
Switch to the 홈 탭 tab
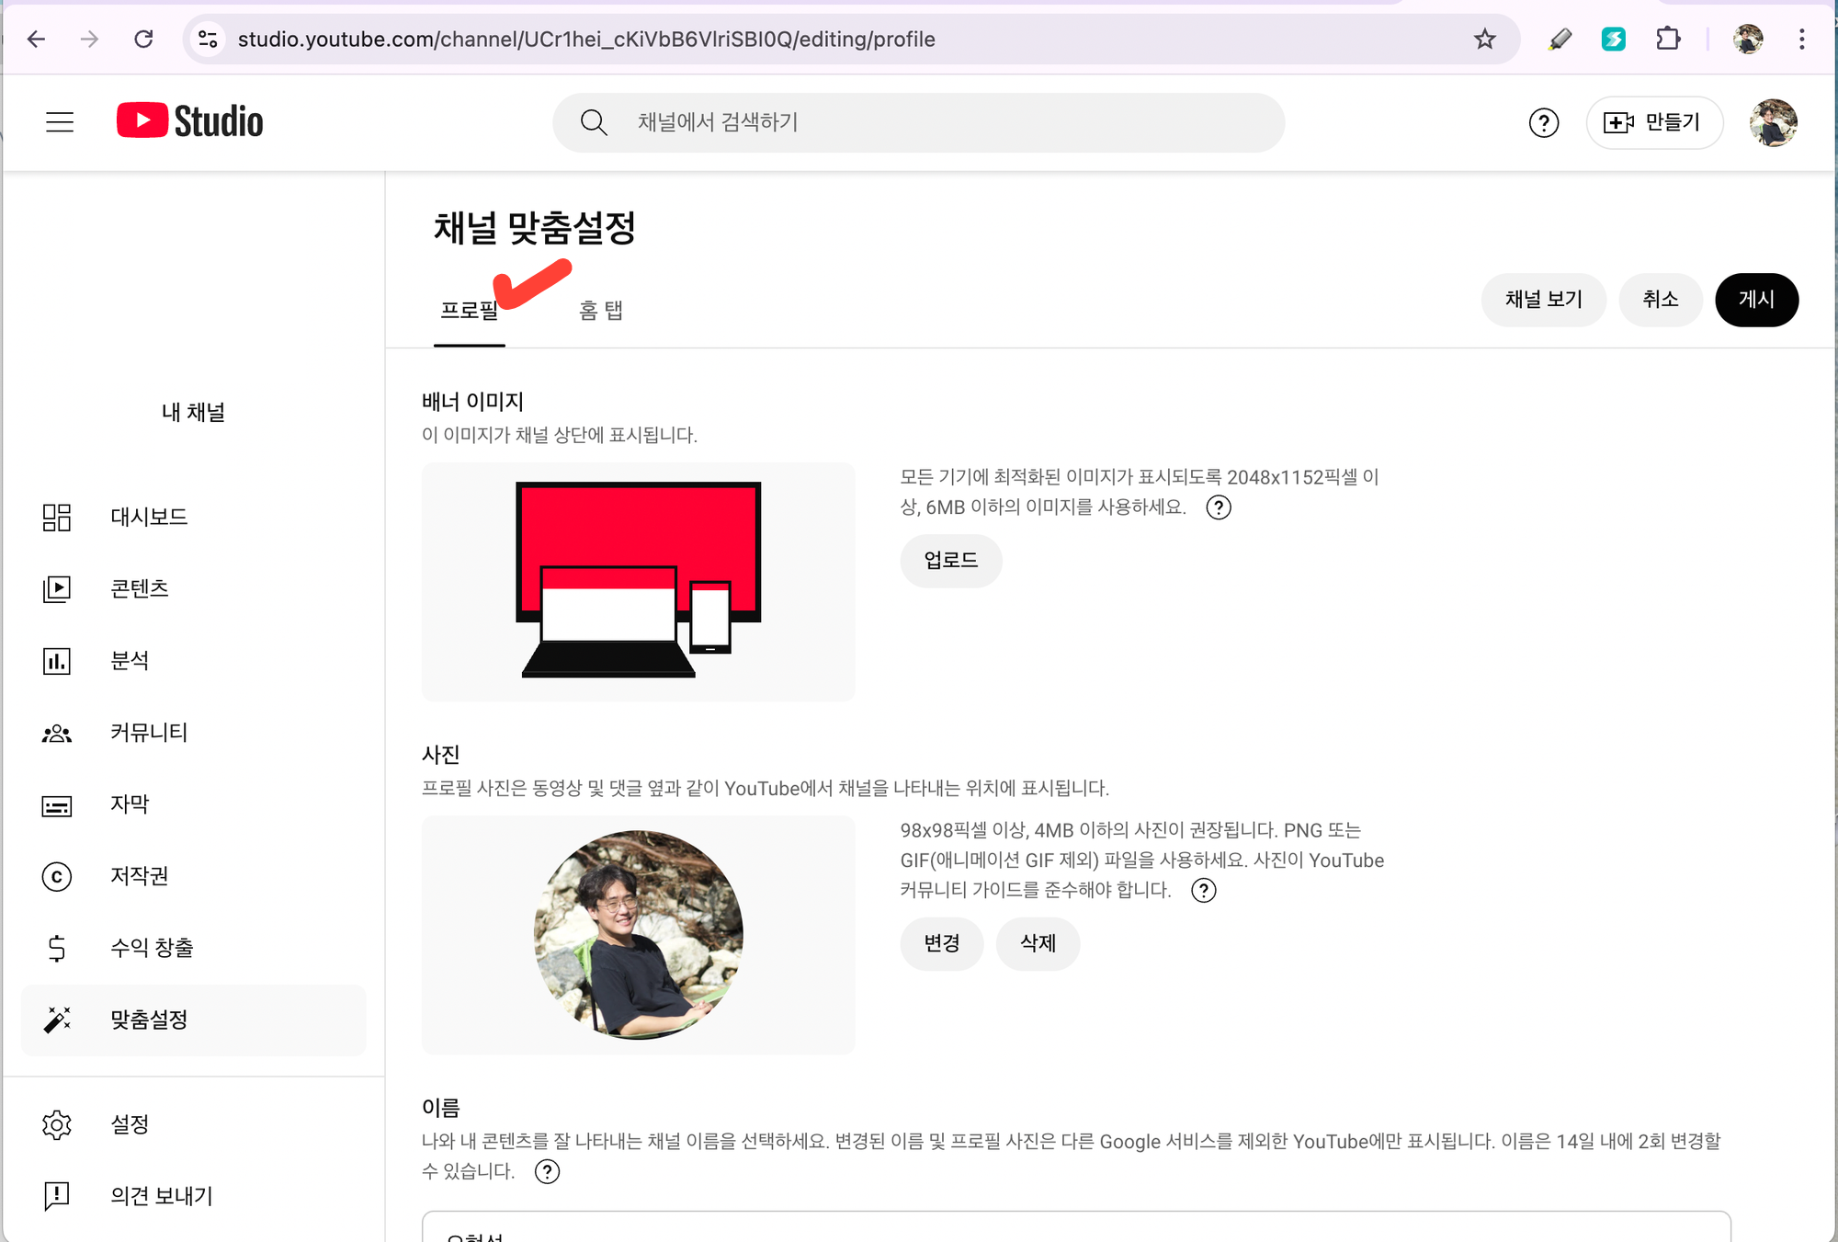(x=601, y=311)
